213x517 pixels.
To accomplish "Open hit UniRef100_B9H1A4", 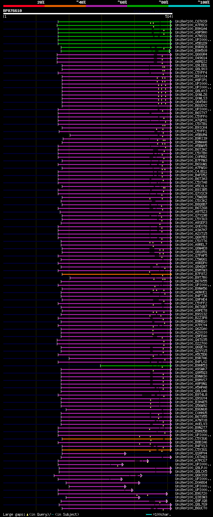I will [x=191, y=29].
